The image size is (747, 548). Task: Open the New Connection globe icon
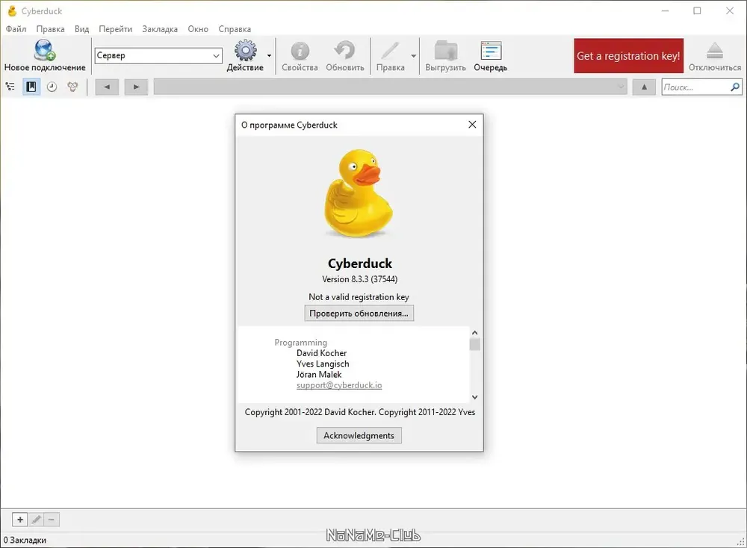45,50
